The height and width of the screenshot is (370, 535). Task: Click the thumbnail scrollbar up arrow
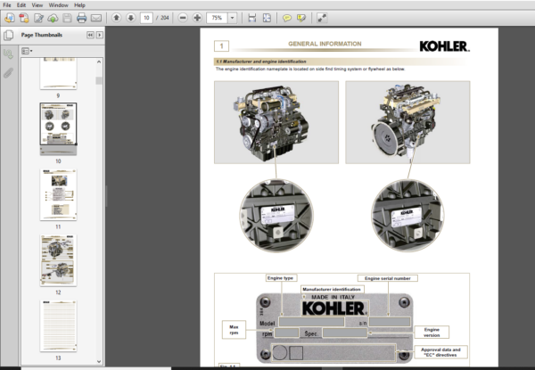pyautogui.click(x=99, y=62)
